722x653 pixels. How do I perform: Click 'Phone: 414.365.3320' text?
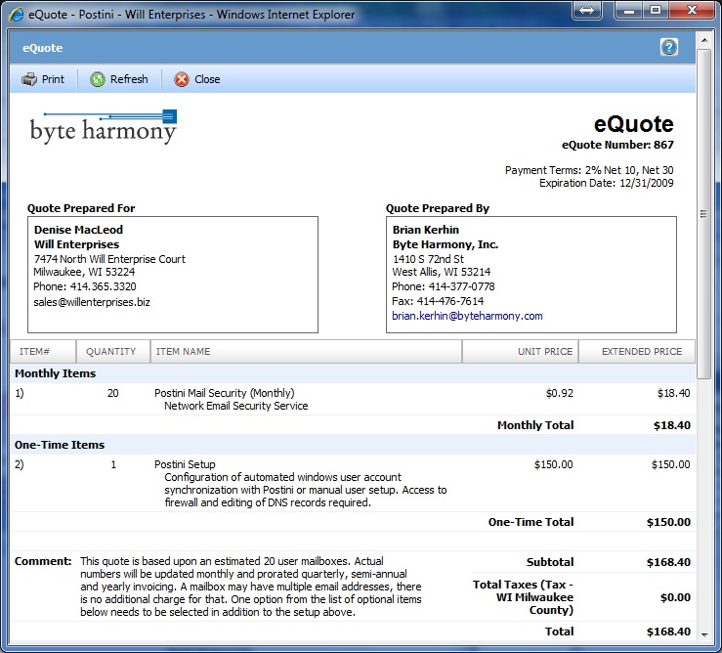click(x=85, y=286)
